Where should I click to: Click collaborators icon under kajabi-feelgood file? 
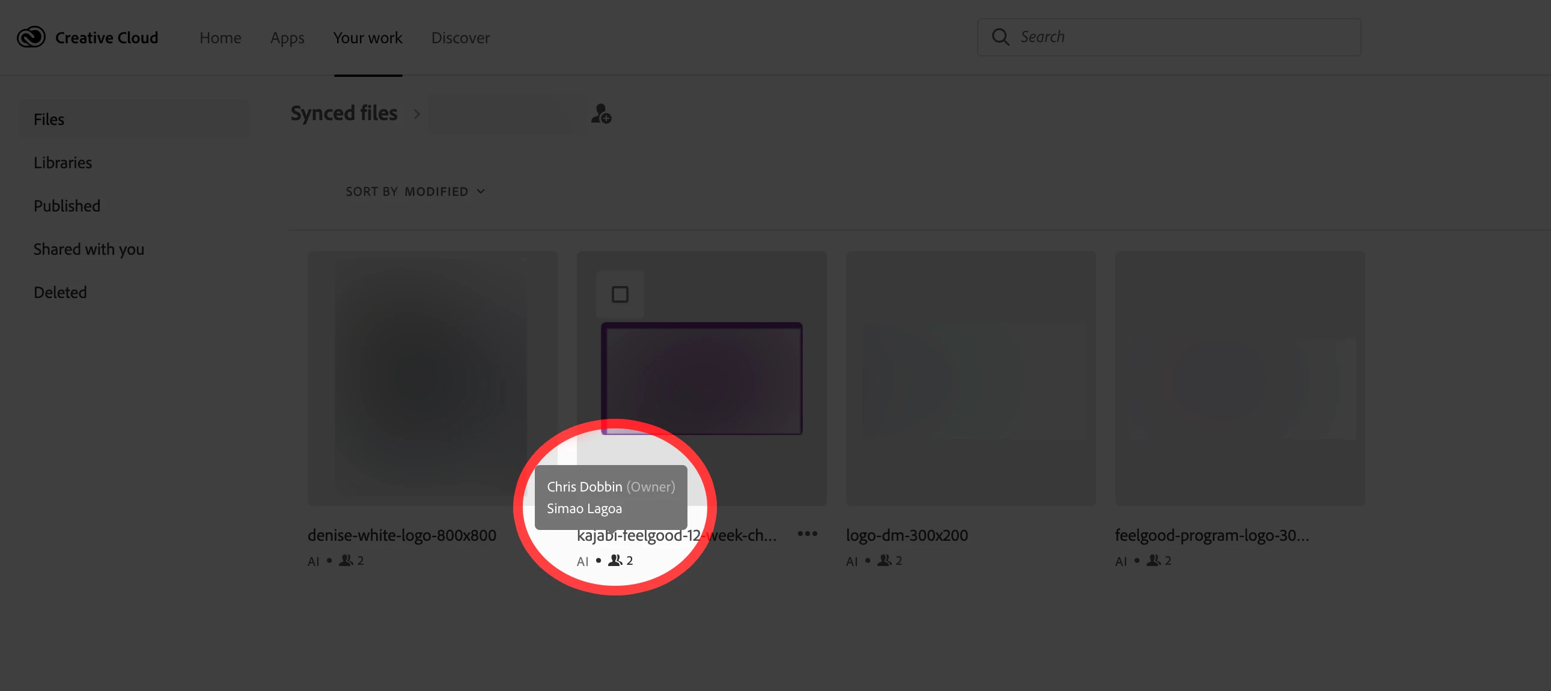[615, 561]
